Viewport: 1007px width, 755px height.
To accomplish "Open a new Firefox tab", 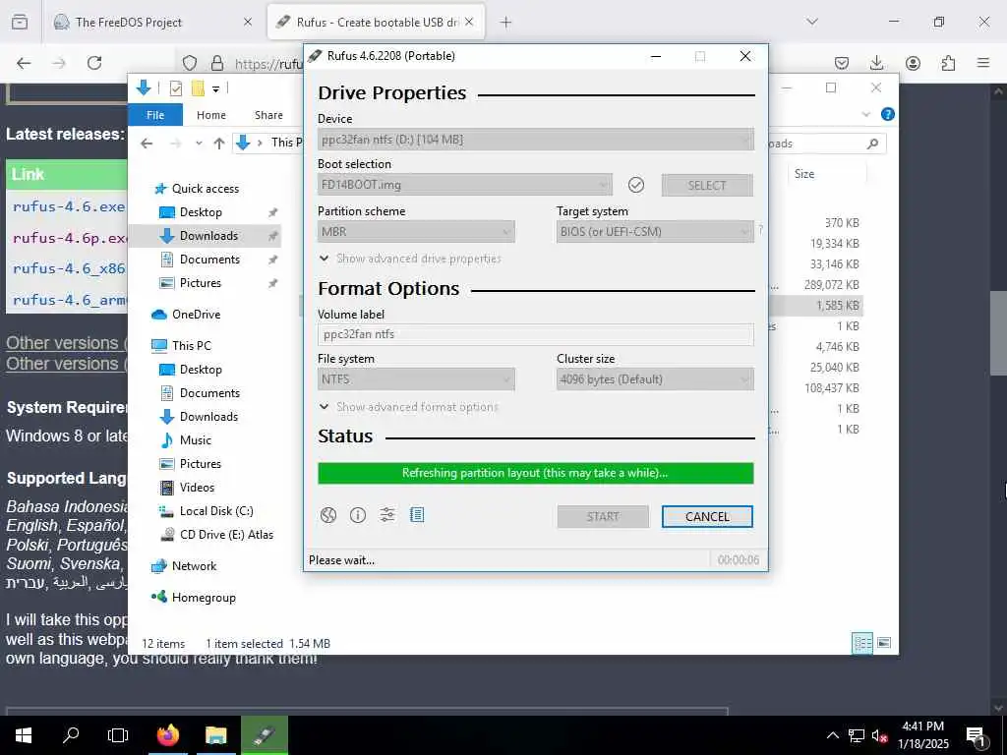I will tap(506, 23).
